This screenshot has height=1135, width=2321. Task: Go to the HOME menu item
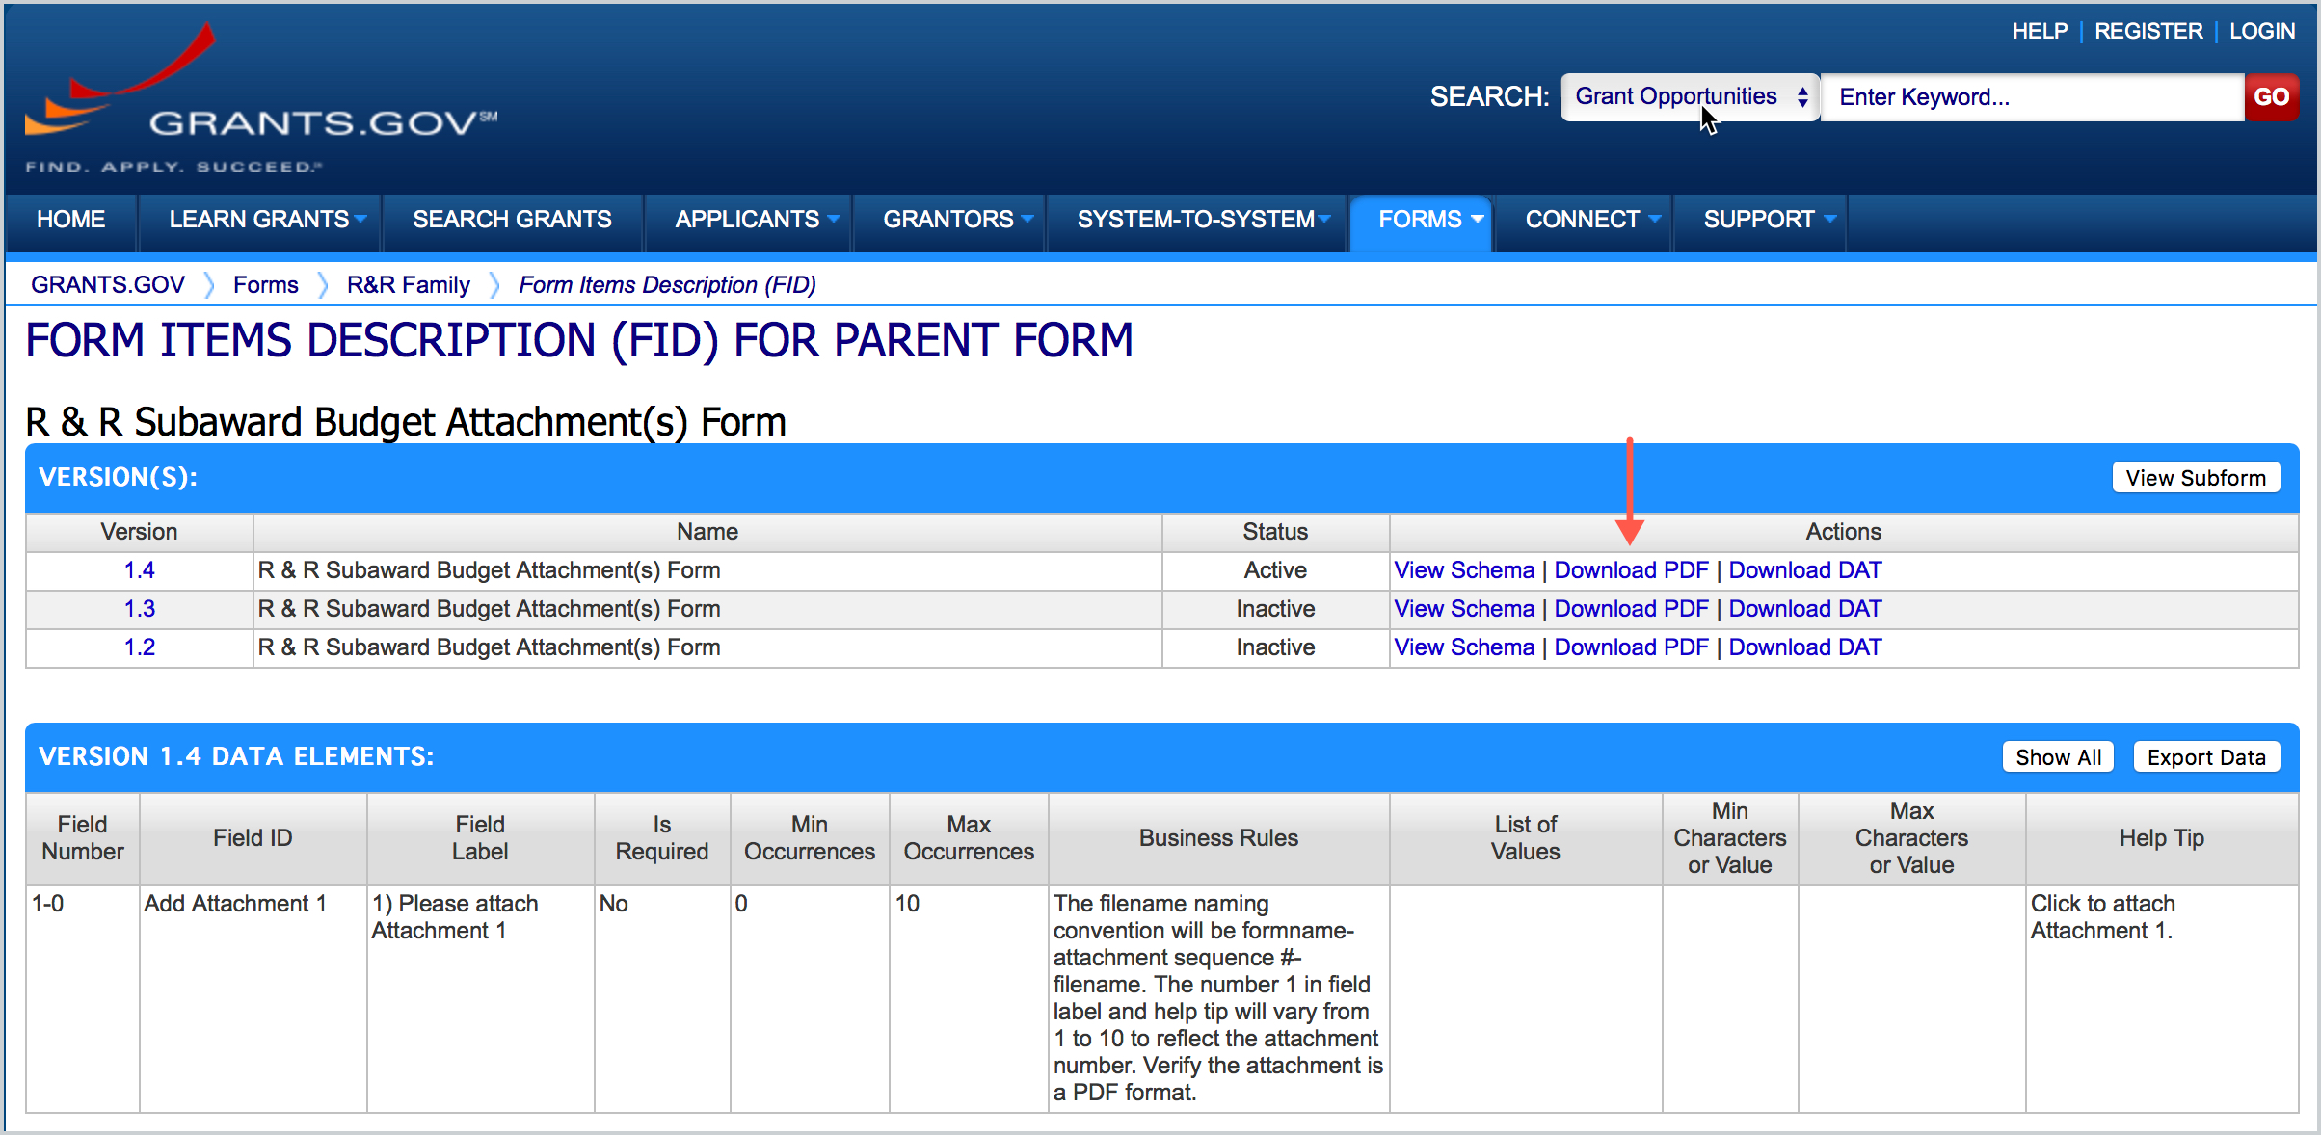[x=71, y=220]
